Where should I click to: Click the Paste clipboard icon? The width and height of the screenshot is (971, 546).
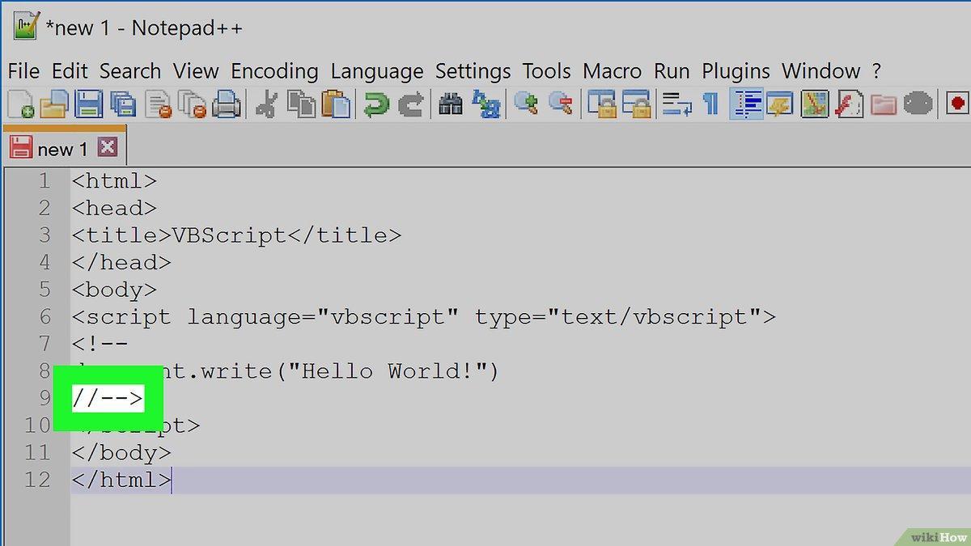[x=337, y=104]
